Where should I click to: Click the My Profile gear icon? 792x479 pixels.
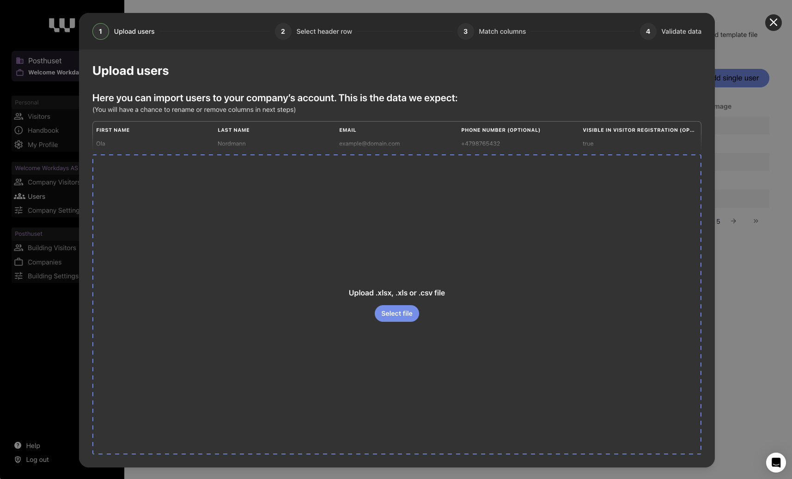pos(18,145)
